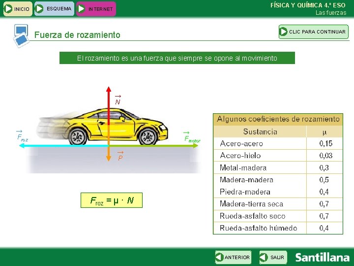Open the INTERNET resources button
Viewport: 354px width, 266px height.
(x=96, y=9)
